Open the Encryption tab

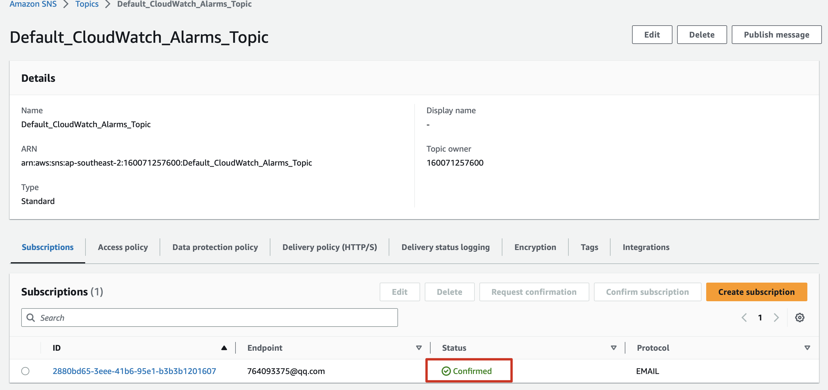[535, 247]
